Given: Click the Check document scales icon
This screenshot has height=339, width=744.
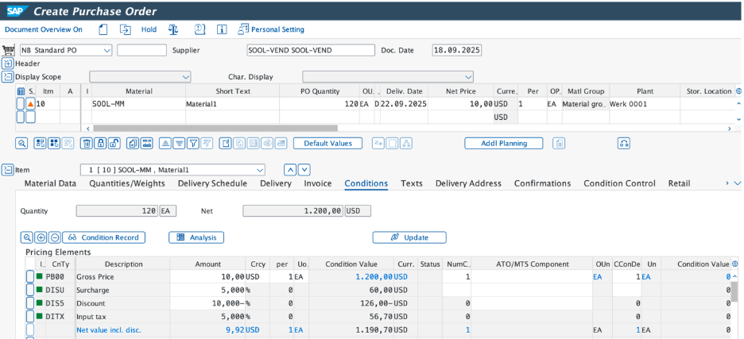Looking at the screenshot, I should (x=173, y=29).
